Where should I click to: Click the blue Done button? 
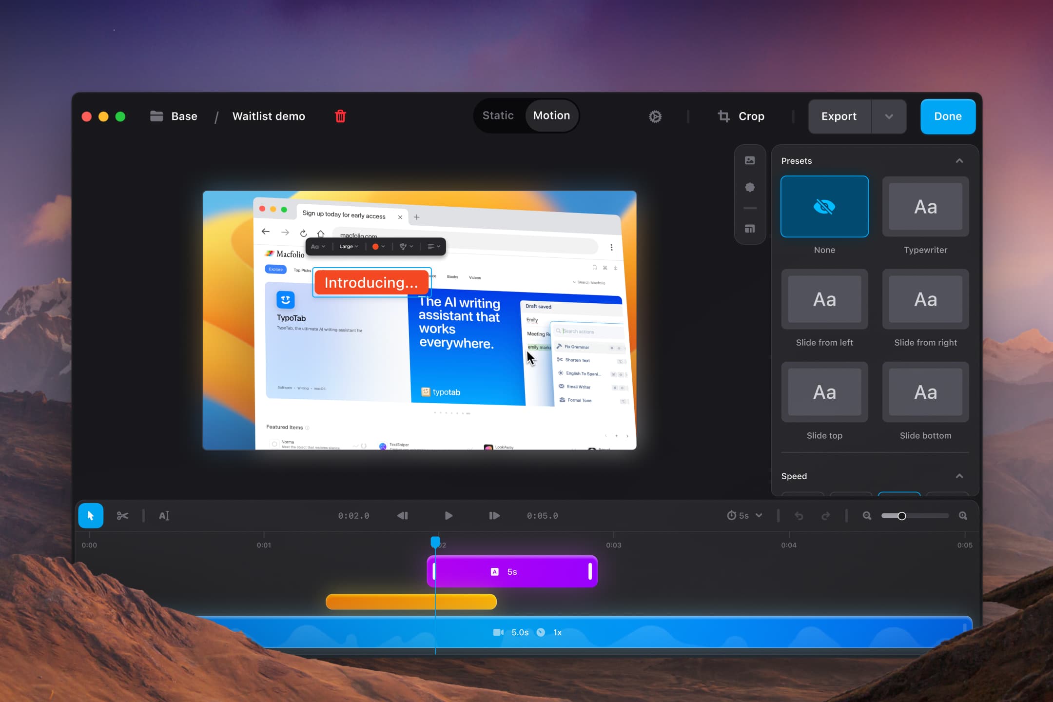tap(948, 116)
